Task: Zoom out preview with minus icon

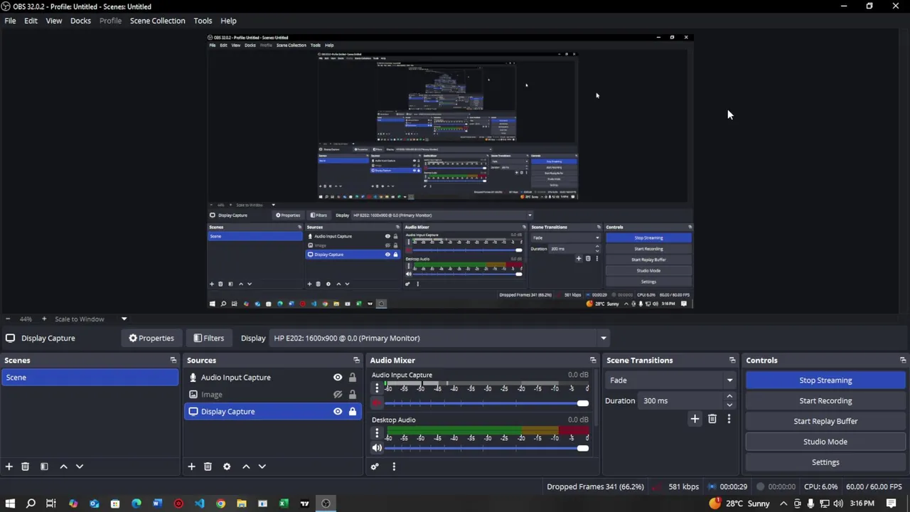Action: 7,319
